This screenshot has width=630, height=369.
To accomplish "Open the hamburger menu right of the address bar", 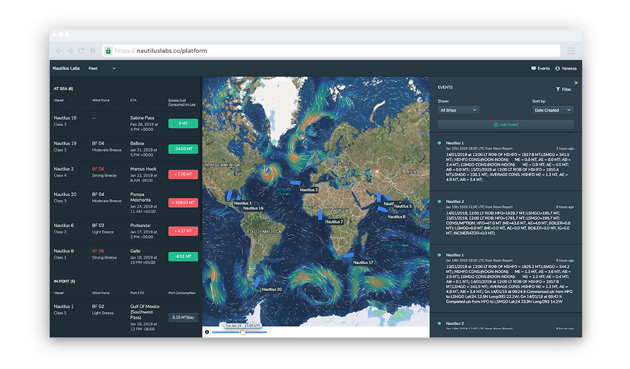I will click(x=570, y=51).
